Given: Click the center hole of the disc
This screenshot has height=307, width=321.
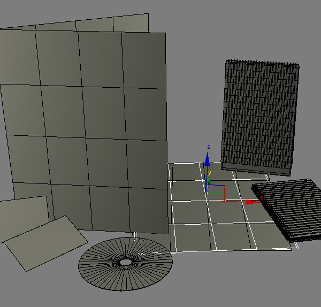Looking at the screenshot, I should tap(126, 262).
